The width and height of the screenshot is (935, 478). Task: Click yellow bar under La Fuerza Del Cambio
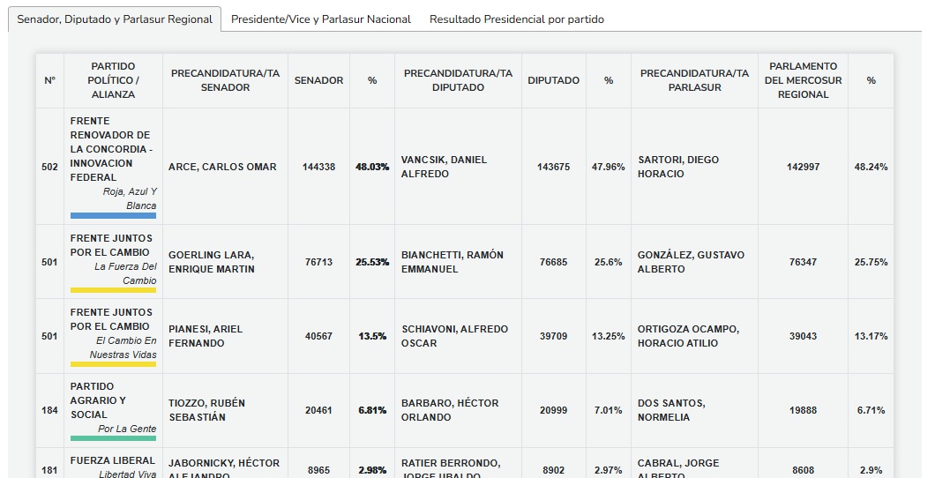113,289
